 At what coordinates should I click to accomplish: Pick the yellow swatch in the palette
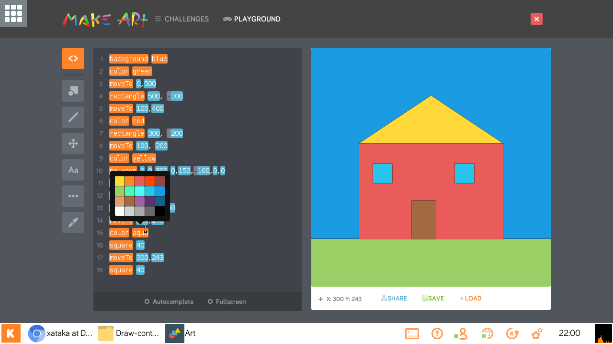pos(120,181)
